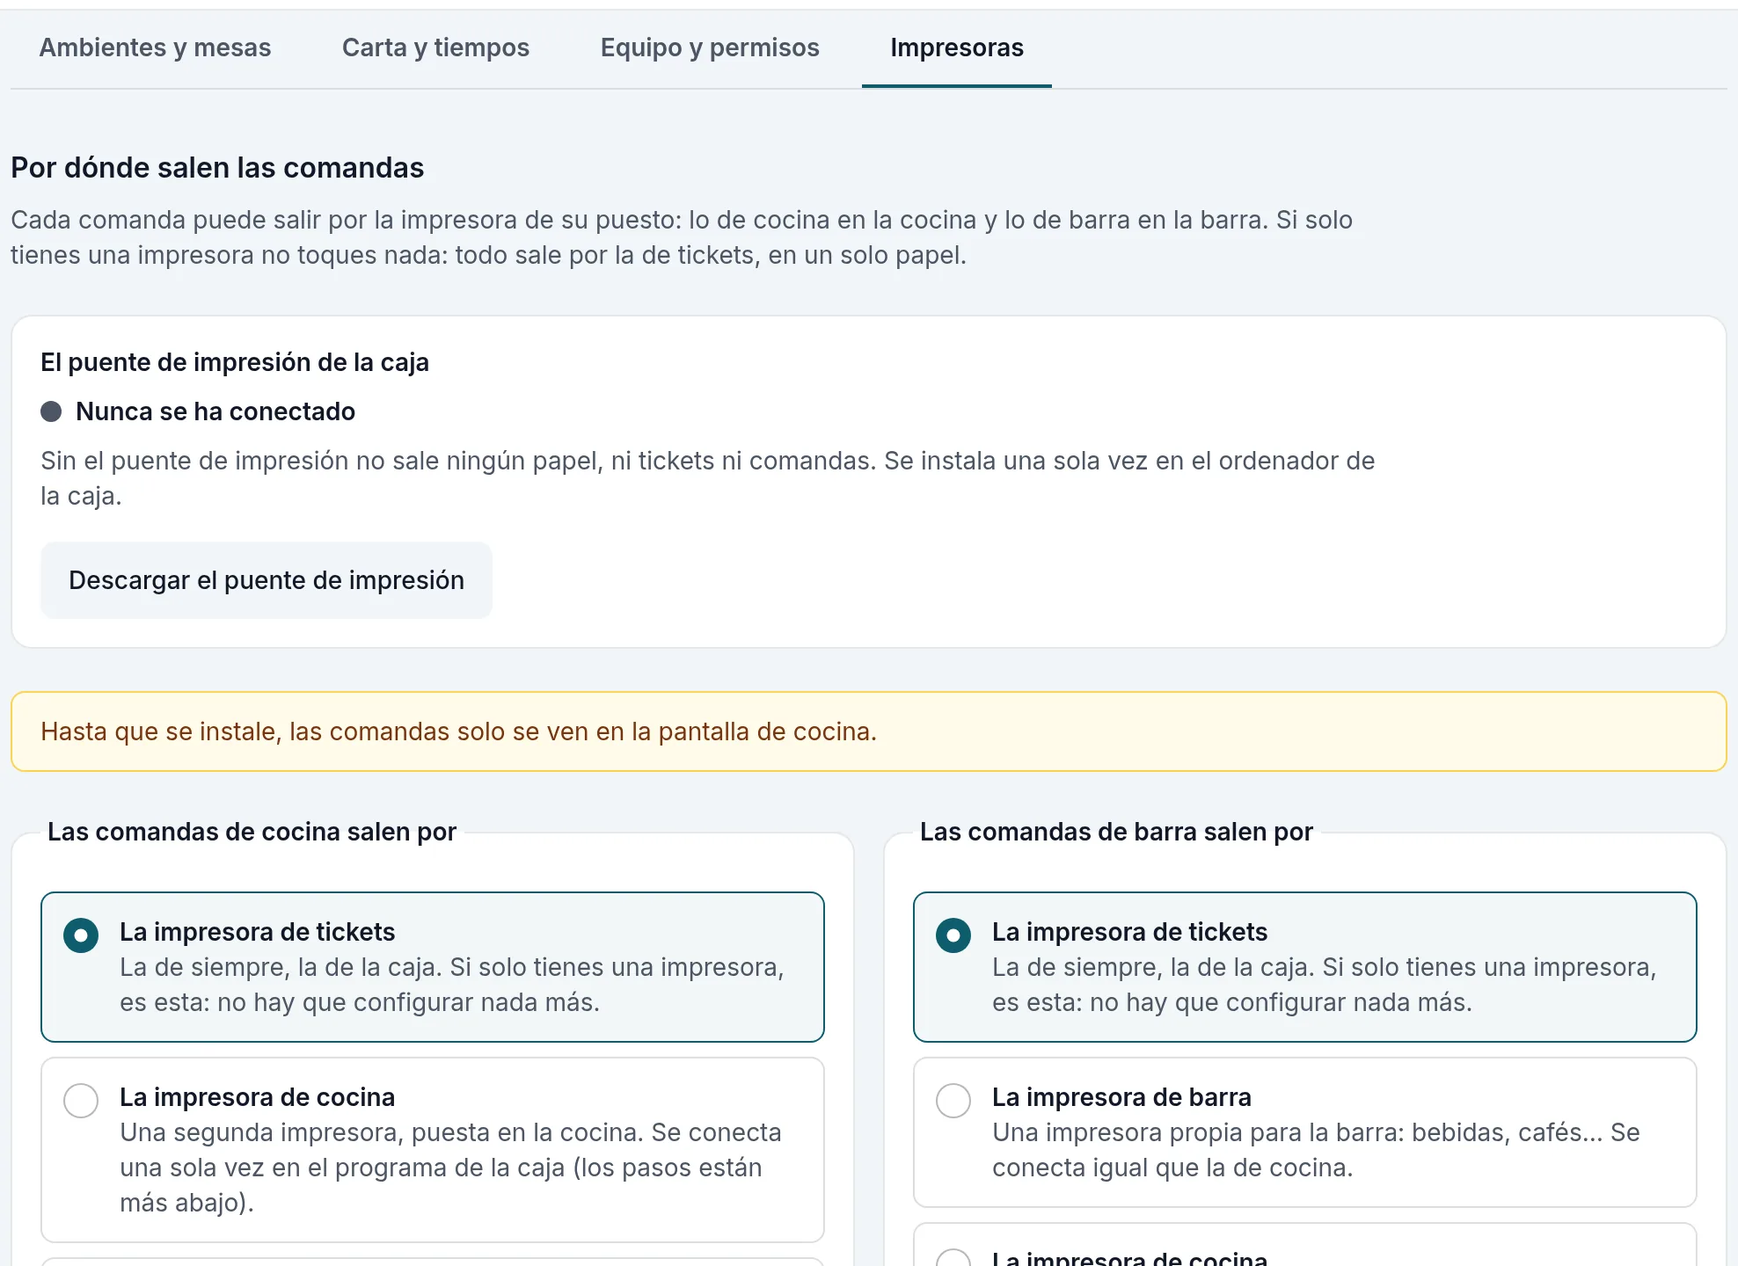Click the heading Por dónde salen las comandas
Screen dimensions: 1738x1266
217,168
